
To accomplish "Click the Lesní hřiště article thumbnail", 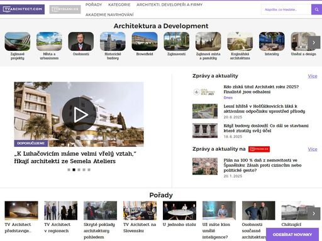I will (205, 111).
